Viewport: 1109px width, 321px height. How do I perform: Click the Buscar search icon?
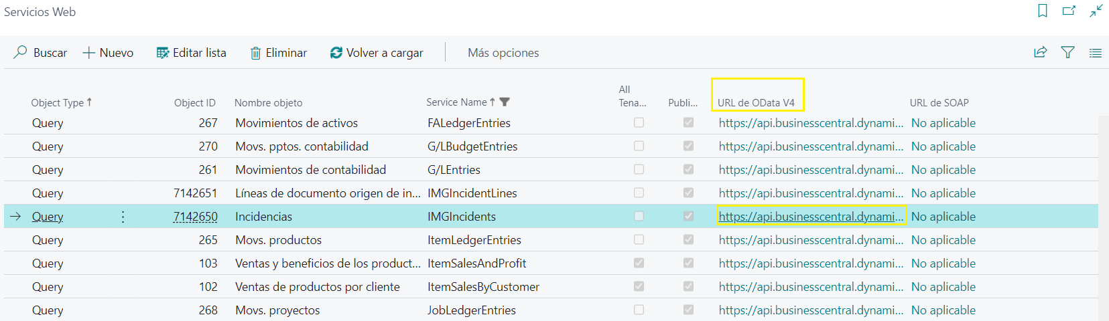point(21,52)
